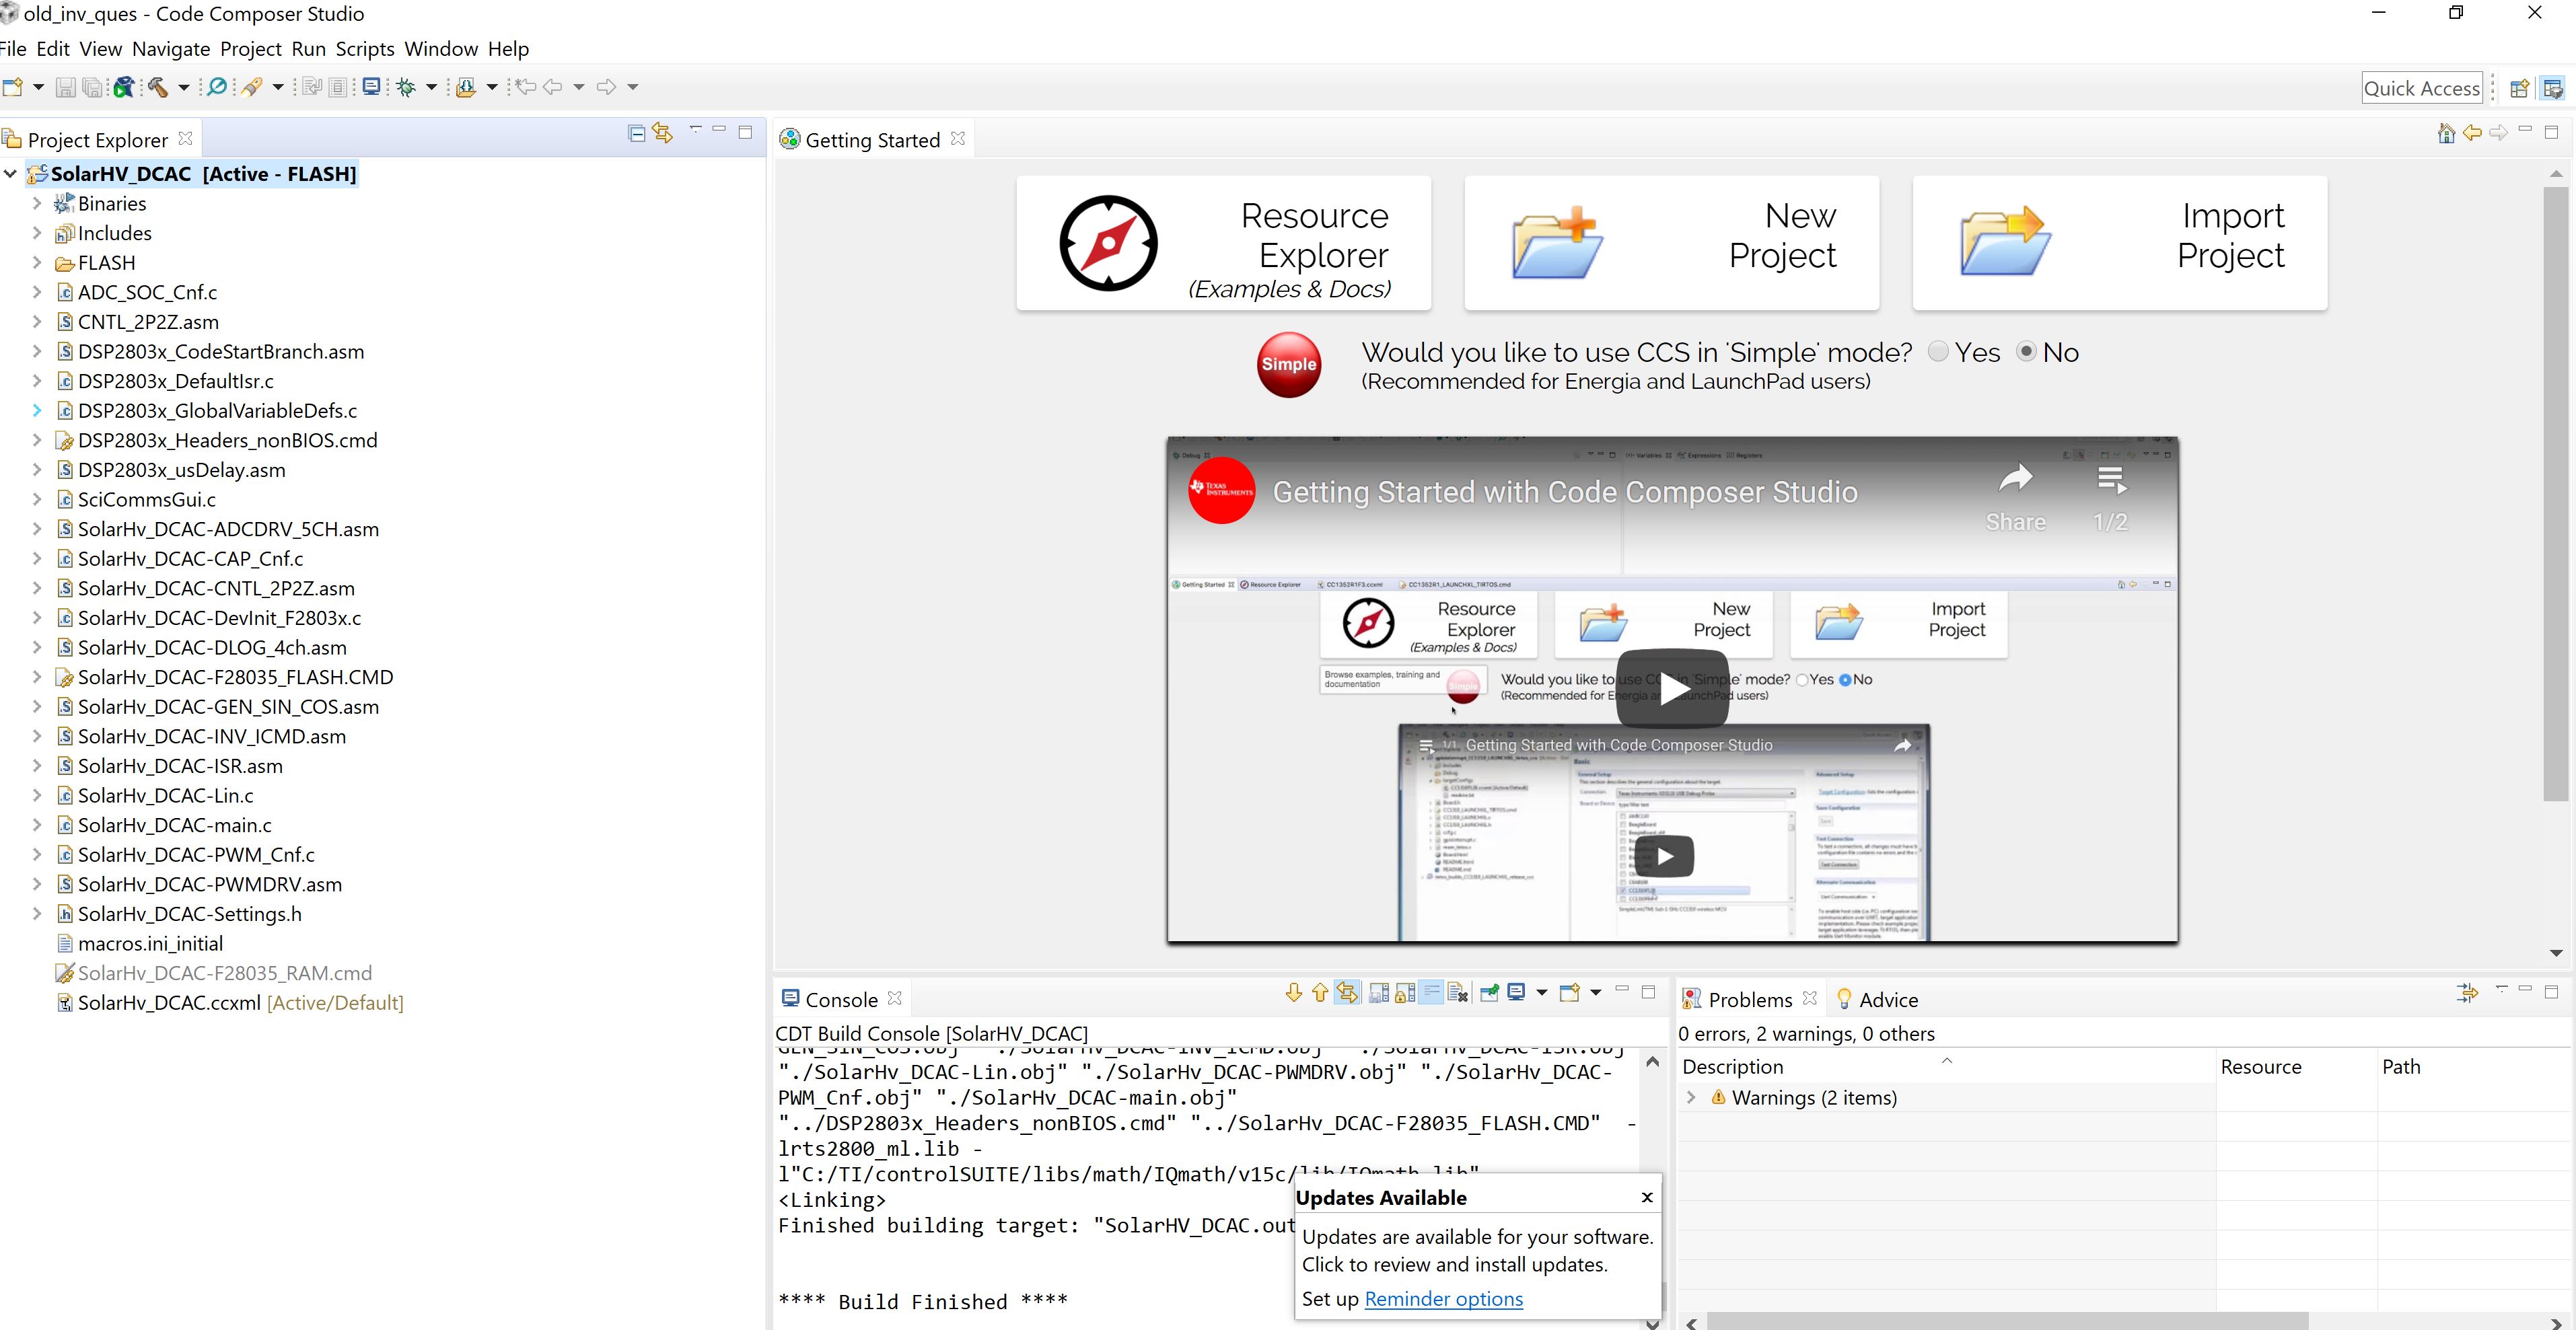The height and width of the screenshot is (1330, 2576).
Task: Play the Getting Started video
Action: pyautogui.click(x=1672, y=689)
